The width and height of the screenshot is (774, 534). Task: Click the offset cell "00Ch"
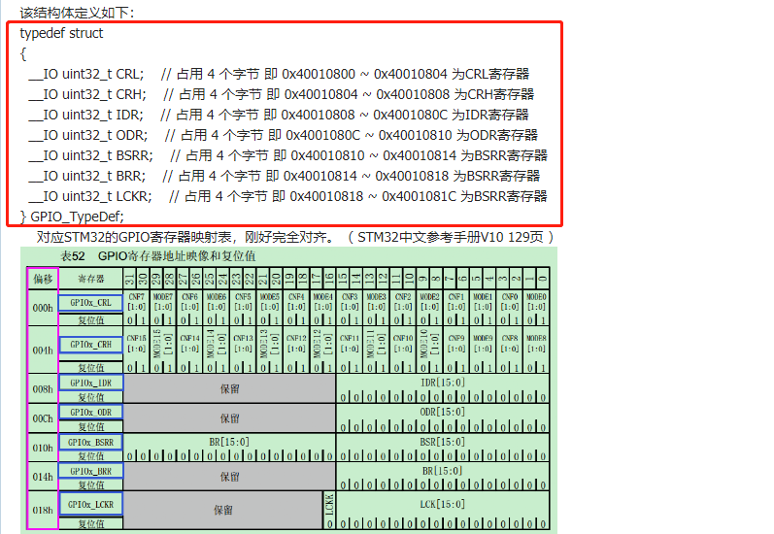coord(43,418)
